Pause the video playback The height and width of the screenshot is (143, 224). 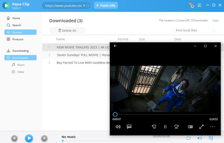tap(165, 127)
